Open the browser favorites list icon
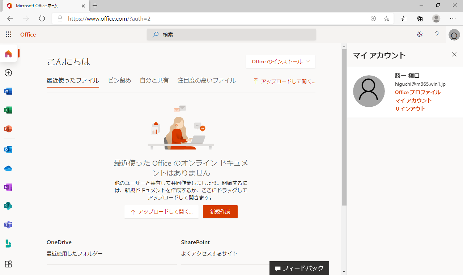The height and width of the screenshot is (275, 463). 404,18
